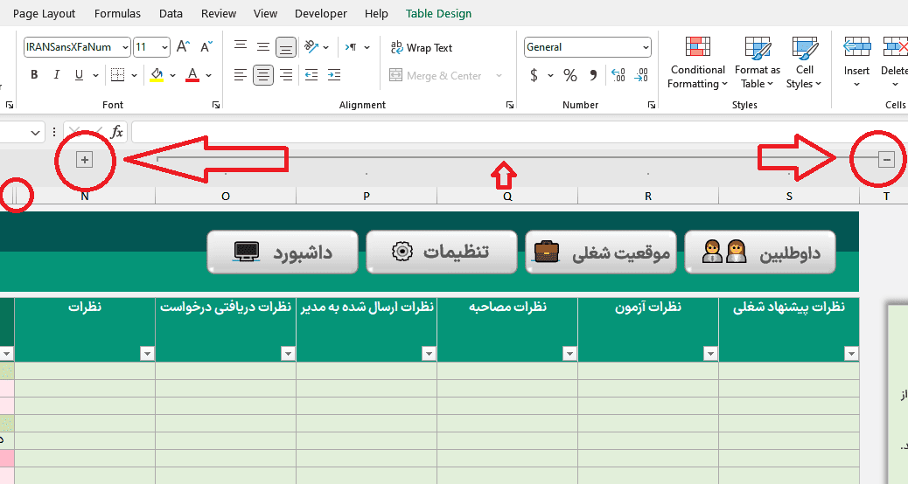908x484 pixels.
Task: Open Format as Table gallery
Action: tap(758, 62)
